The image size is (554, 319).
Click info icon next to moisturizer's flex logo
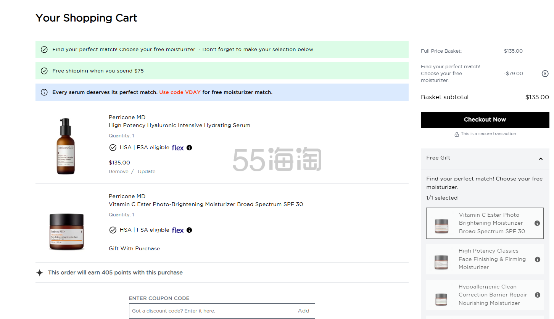pos(189,230)
